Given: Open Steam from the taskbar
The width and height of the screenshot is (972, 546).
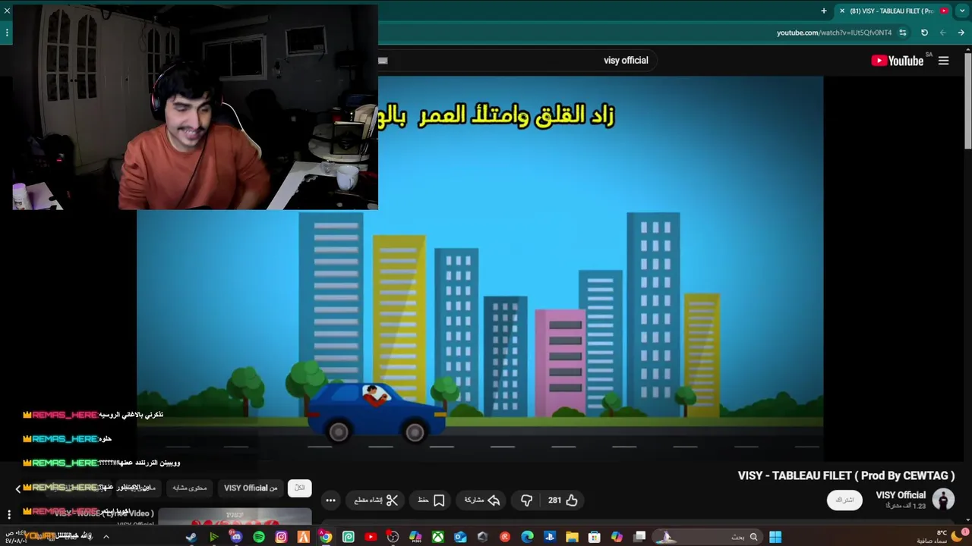Looking at the screenshot, I should point(191,537).
